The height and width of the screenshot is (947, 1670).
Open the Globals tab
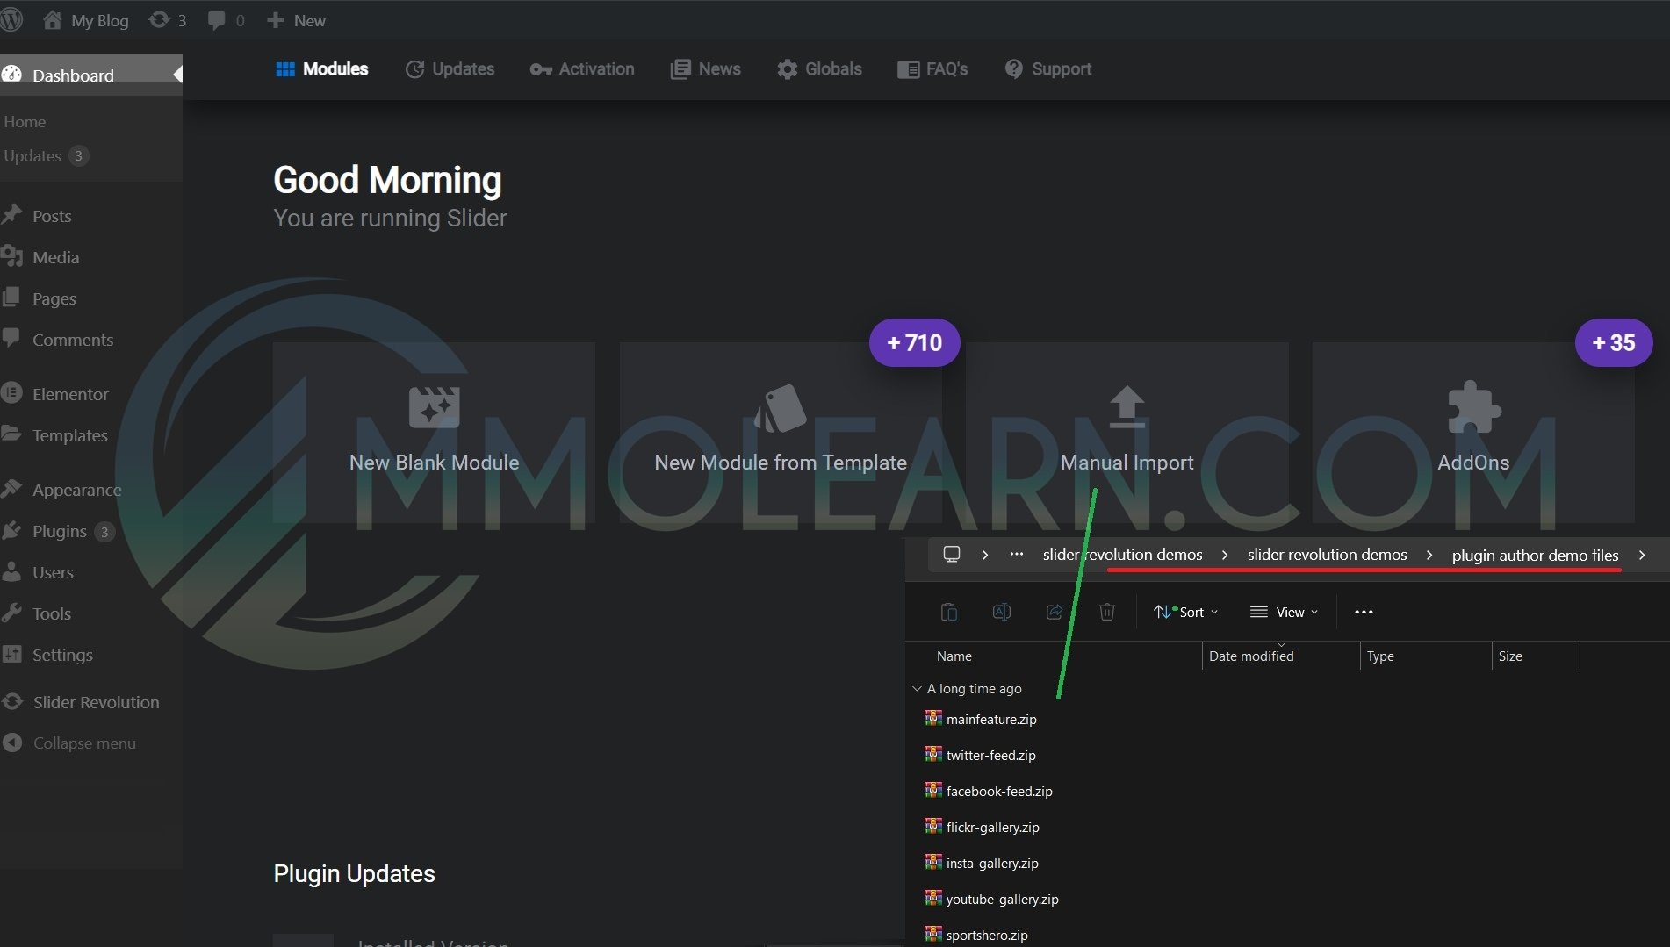tap(819, 68)
